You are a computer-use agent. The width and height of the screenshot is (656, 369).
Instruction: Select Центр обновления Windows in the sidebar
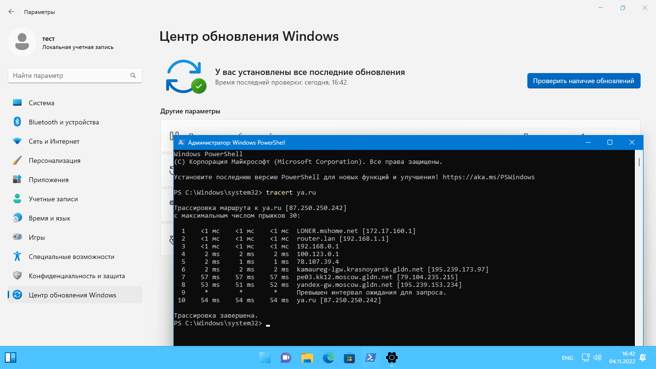[75, 295]
